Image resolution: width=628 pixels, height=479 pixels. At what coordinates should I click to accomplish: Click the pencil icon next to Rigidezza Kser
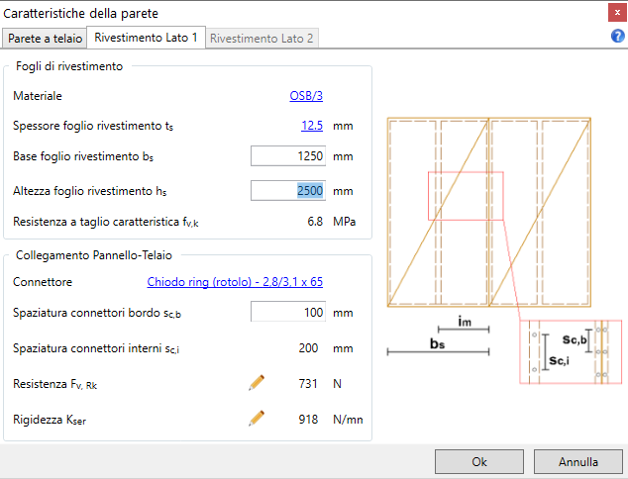point(257,419)
